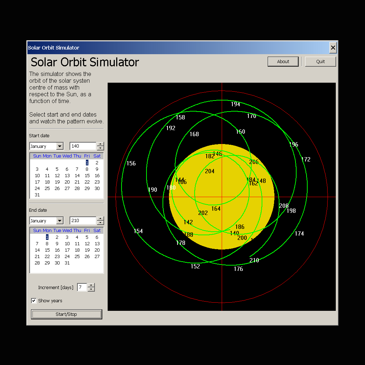Viewport: 365px width, 365px height.
Task: Open the Start date month dropdown
Action: click(x=60, y=146)
